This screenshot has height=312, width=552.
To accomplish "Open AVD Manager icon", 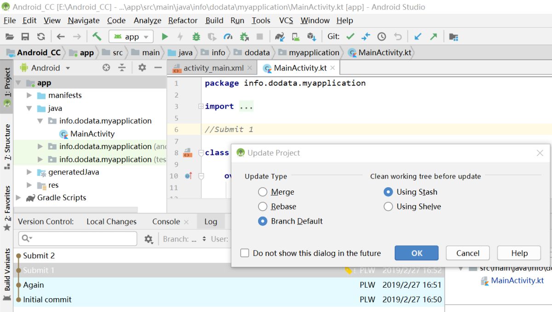I will pos(296,37).
